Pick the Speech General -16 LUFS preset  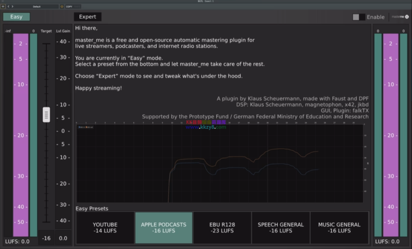click(x=281, y=227)
